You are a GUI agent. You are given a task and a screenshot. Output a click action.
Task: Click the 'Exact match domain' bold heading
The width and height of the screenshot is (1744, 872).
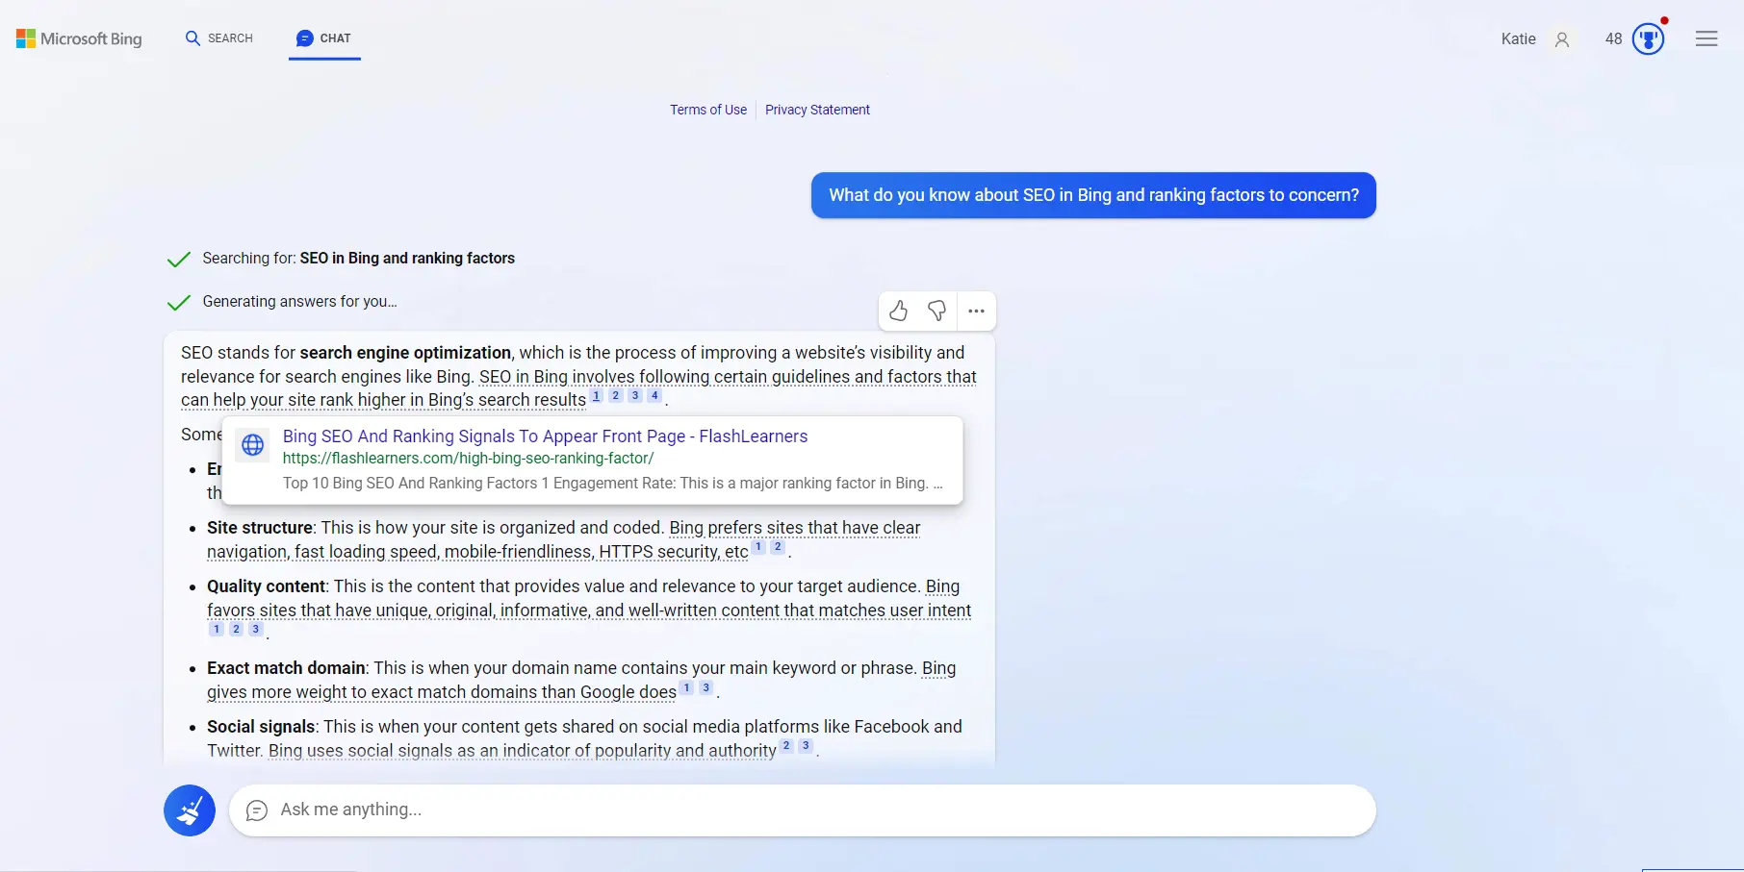pos(286,668)
